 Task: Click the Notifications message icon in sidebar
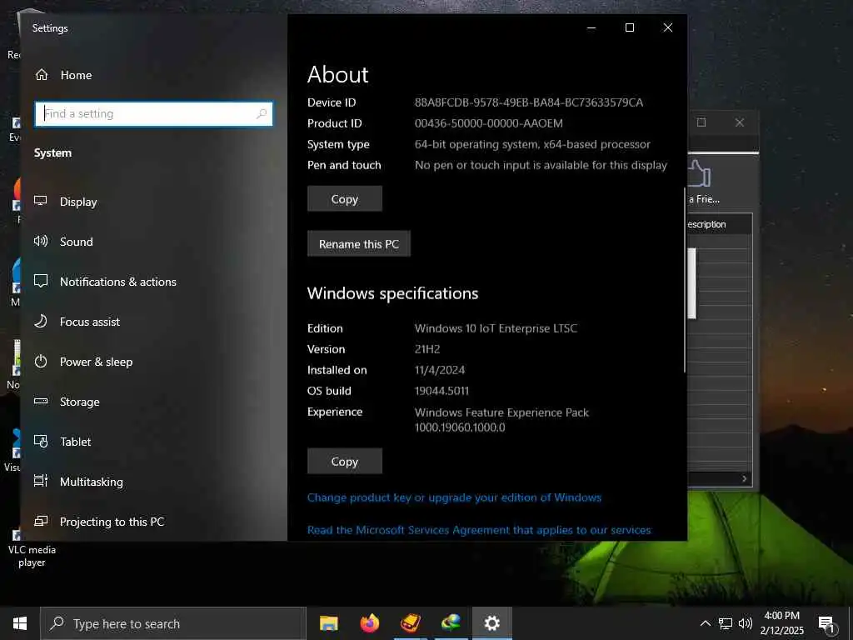click(x=41, y=281)
